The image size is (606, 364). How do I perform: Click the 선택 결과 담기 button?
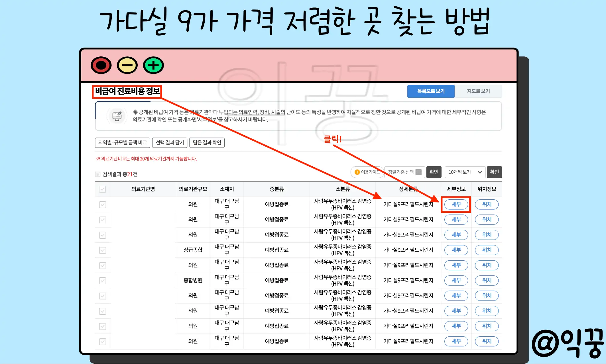pos(170,143)
